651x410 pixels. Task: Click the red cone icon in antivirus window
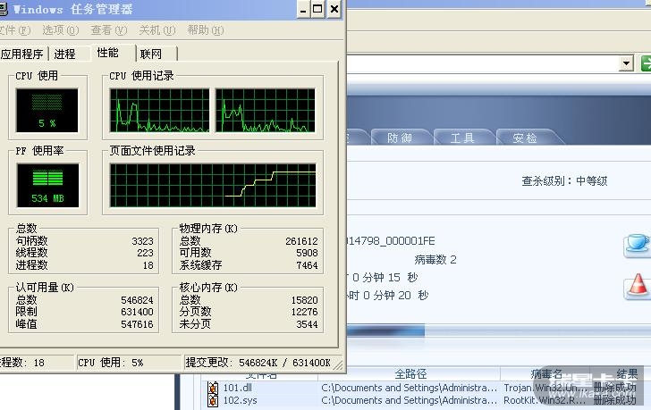point(638,286)
